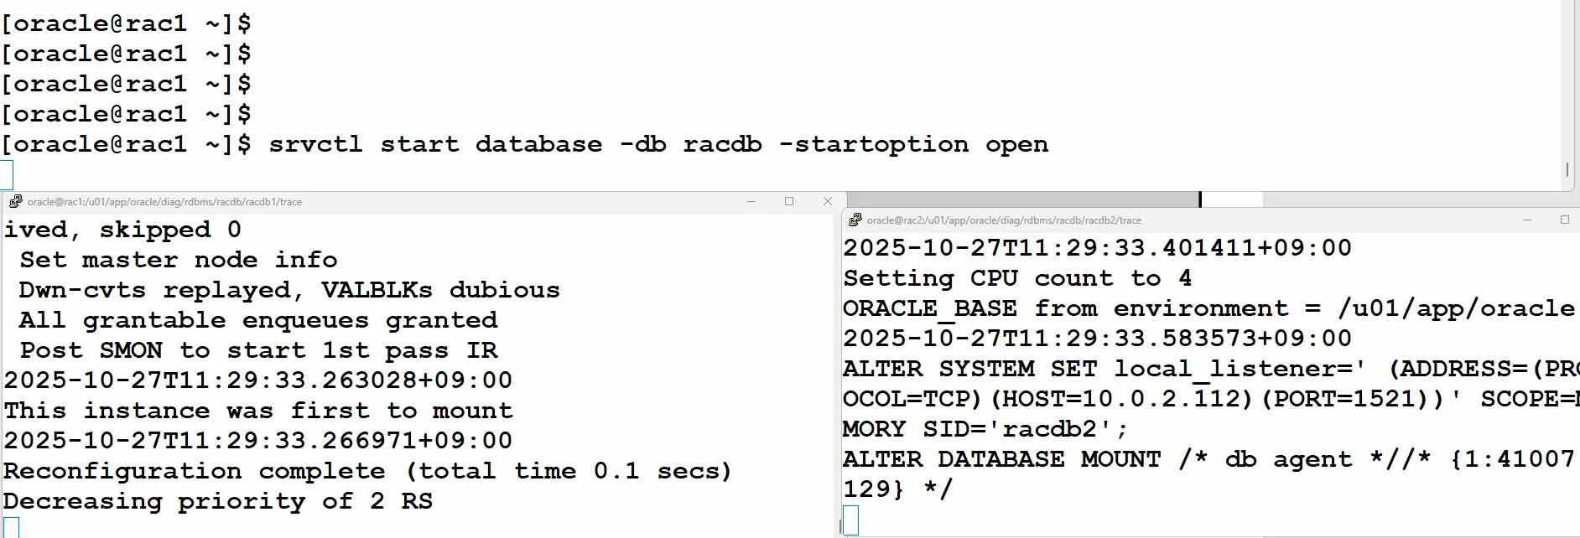The width and height of the screenshot is (1580, 538).
Task: Click 'Decreasing priority of 2 RS' line
Action: pyautogui.click(x=218, y=501)
